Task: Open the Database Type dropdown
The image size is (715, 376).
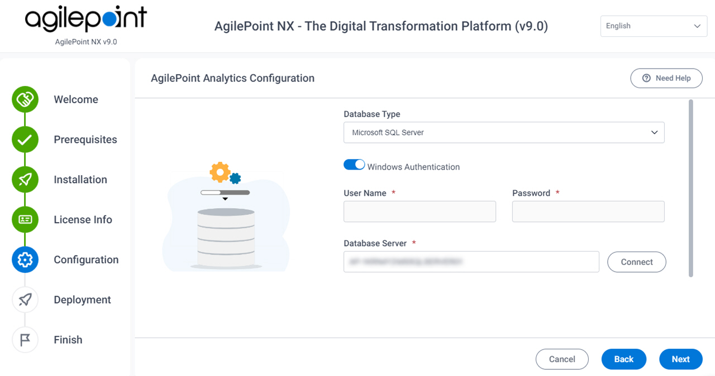Action: click(504, 132)
